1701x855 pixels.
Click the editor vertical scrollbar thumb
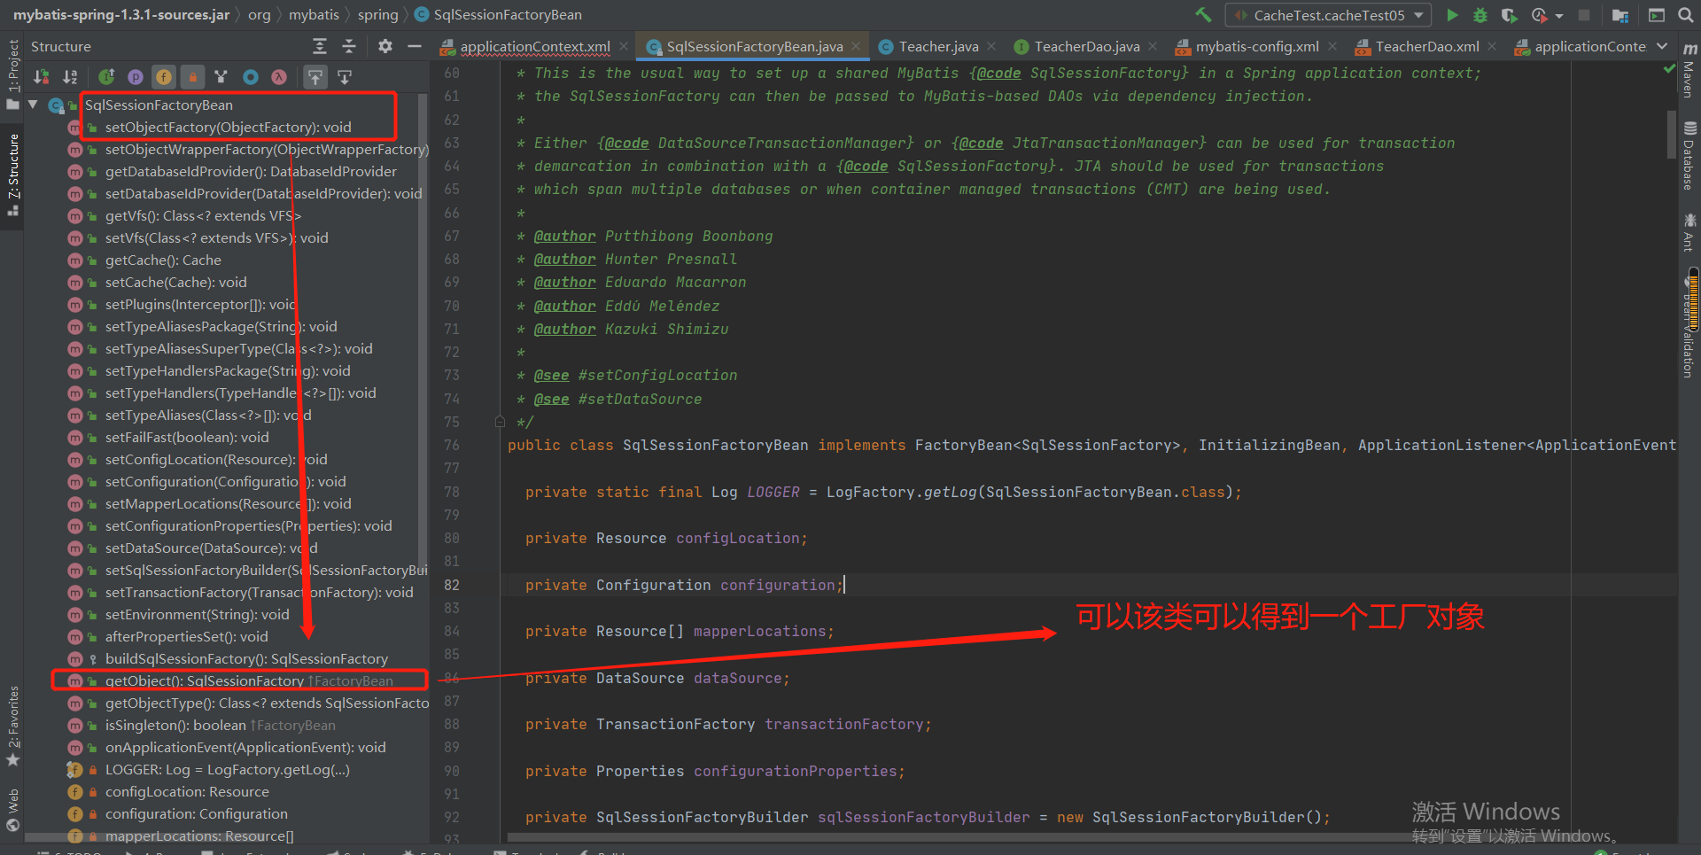(x=1671, y=133)
